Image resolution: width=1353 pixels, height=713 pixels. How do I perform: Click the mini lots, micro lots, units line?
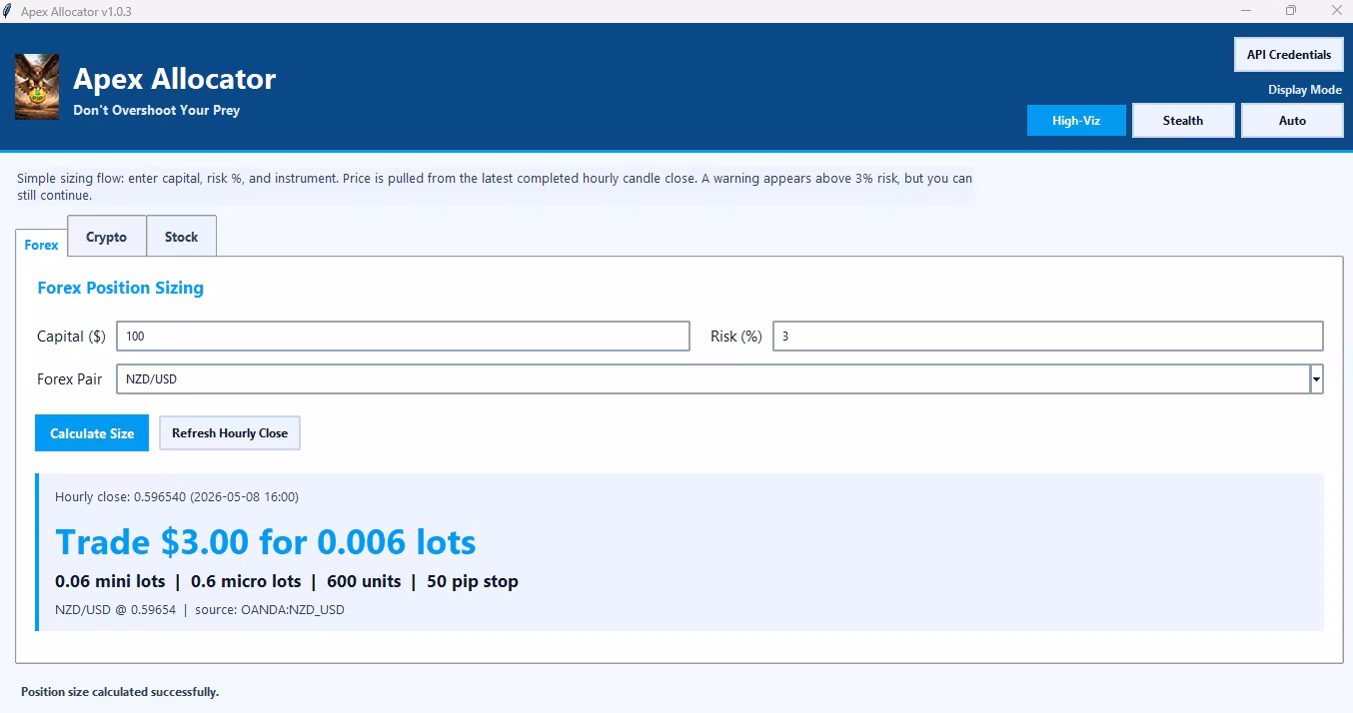pyautogui.click(x=287, y=581)
